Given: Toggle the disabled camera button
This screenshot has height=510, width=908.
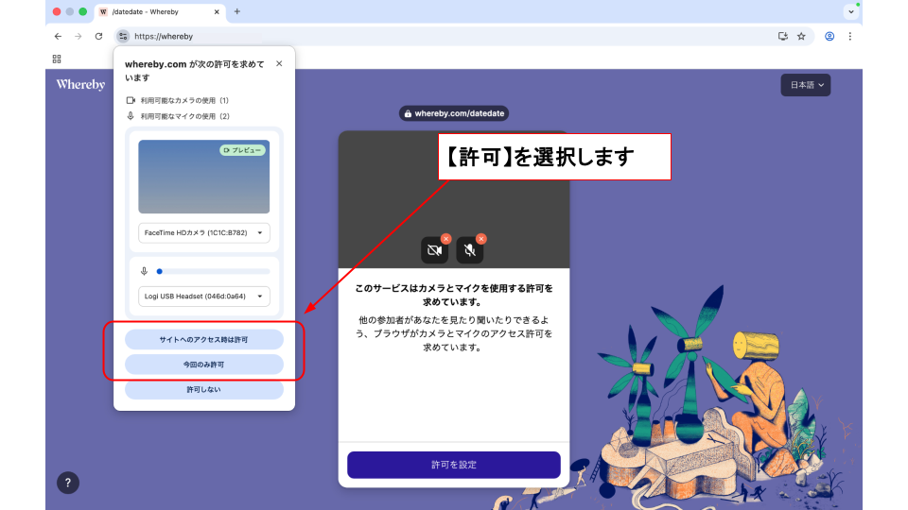Looking at the screenshot, I should (434, 250).
